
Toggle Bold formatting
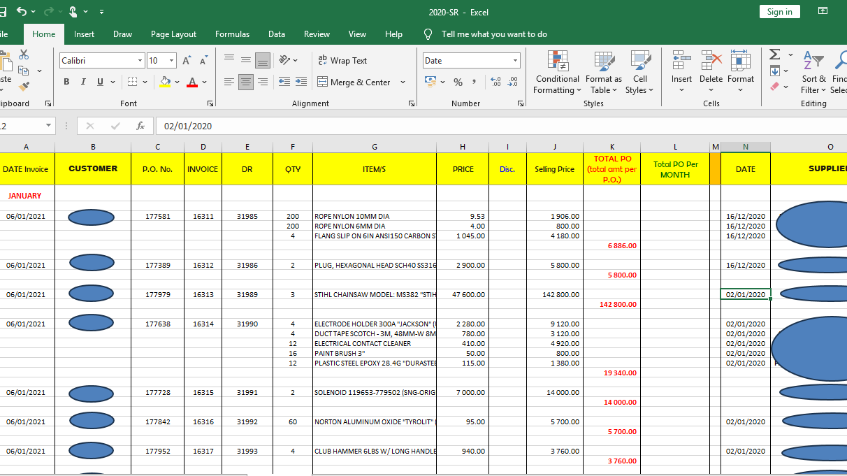66,82
